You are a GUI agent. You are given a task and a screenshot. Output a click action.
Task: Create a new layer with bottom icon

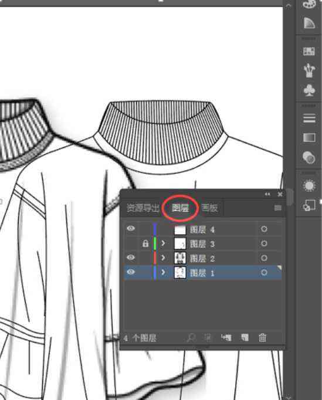[x=245, y=337]
